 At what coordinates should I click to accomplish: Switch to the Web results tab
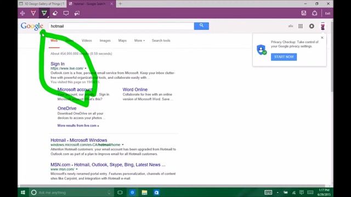(54, 40)
